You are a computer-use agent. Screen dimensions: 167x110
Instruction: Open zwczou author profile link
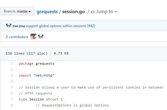19,26
